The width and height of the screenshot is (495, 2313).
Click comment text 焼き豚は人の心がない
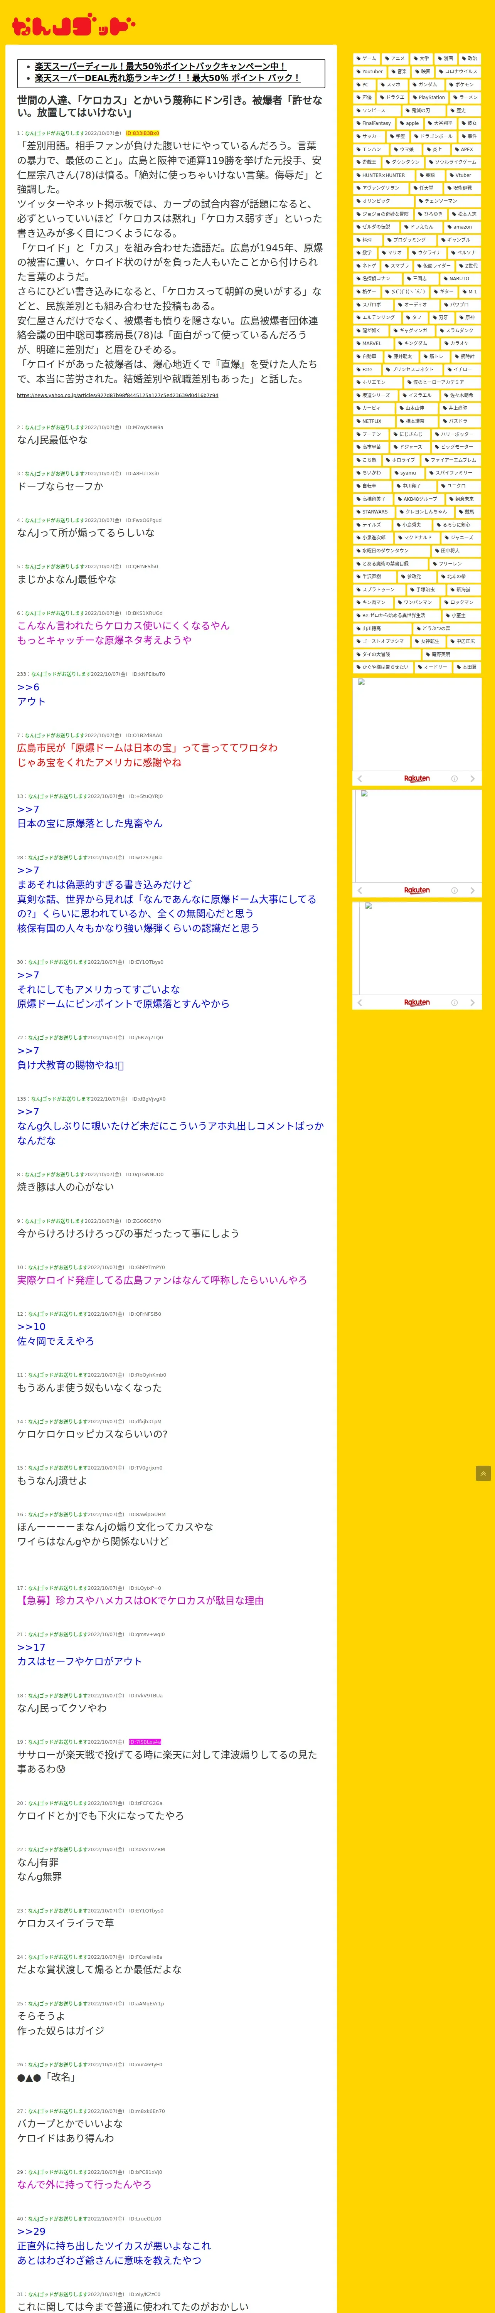pyautogui.click(x=66, y=1187)
